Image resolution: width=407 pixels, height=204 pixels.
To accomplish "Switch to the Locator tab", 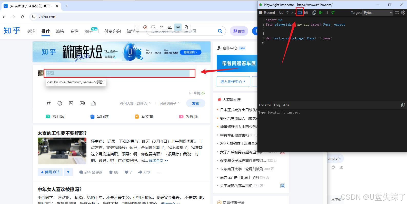I will tap(265, 105).
